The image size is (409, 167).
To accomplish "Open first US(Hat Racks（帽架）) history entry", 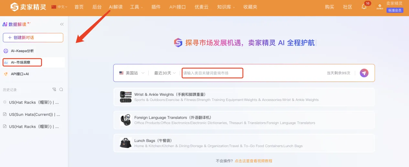I will pos(34,102).
